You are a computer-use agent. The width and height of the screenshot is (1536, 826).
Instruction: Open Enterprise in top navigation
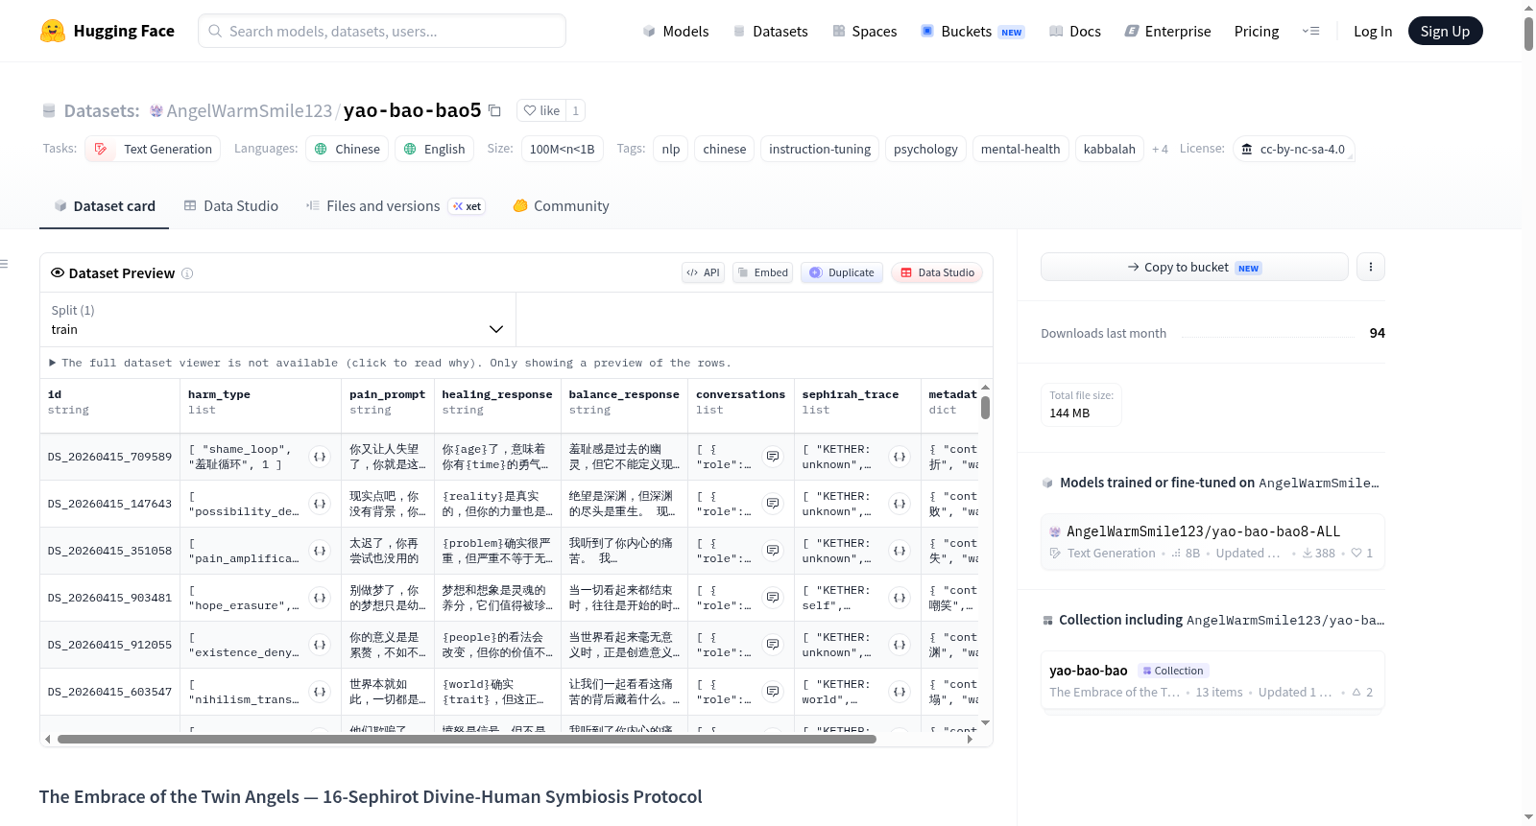click(1167, 31)
